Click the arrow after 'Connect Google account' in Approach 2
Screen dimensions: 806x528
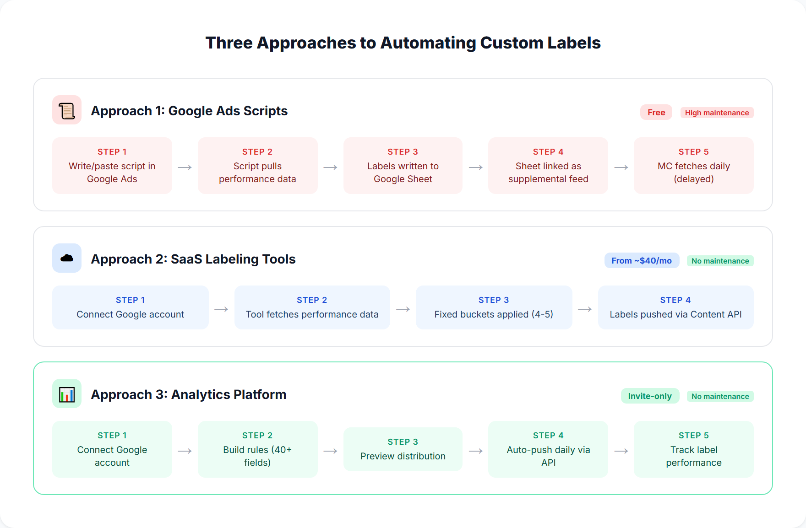click(x=221, y=309)
